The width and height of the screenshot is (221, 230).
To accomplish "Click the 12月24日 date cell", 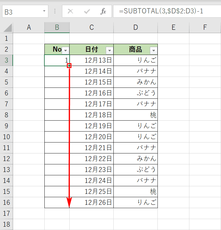I will tap(92, 180).
